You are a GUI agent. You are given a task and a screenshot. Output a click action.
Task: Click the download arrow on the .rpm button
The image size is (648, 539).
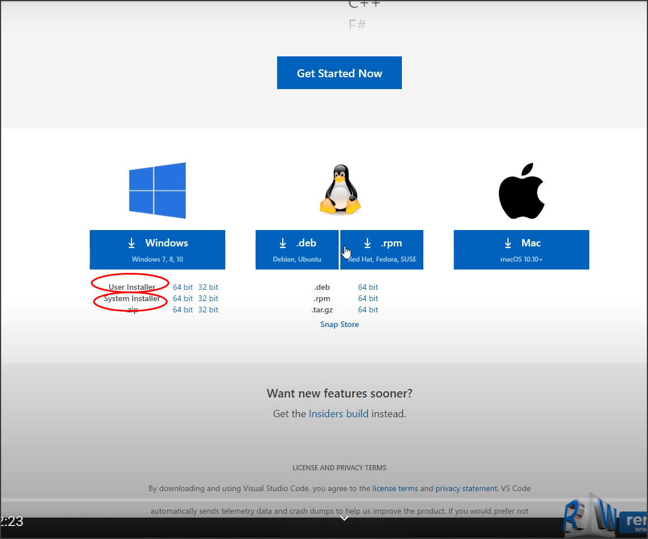tap(367, 242)
